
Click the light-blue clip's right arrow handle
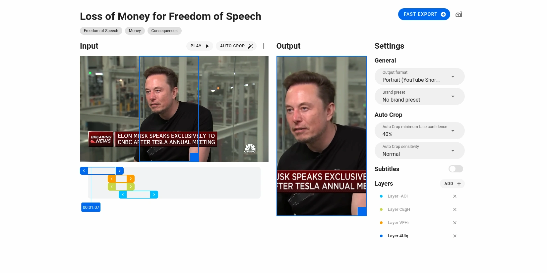(154, 195)
